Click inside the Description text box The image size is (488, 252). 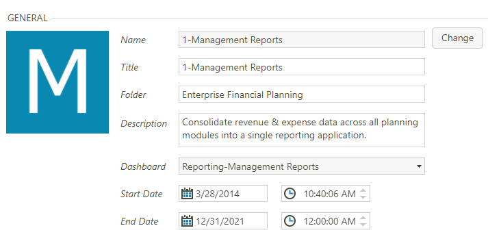coord(302,130)
